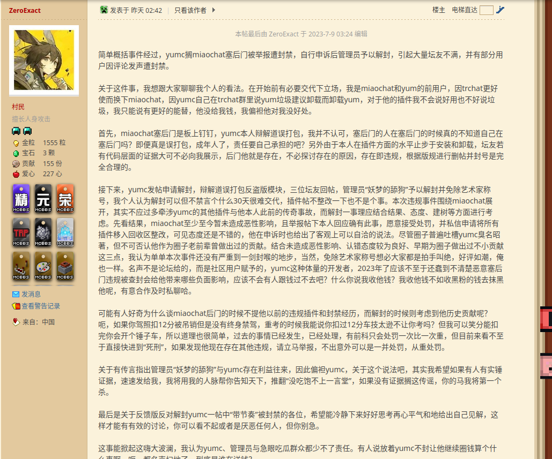This screenshot has height=459, width=552.
Task: Open the 发消息 link
Action: tap(31, 294)
